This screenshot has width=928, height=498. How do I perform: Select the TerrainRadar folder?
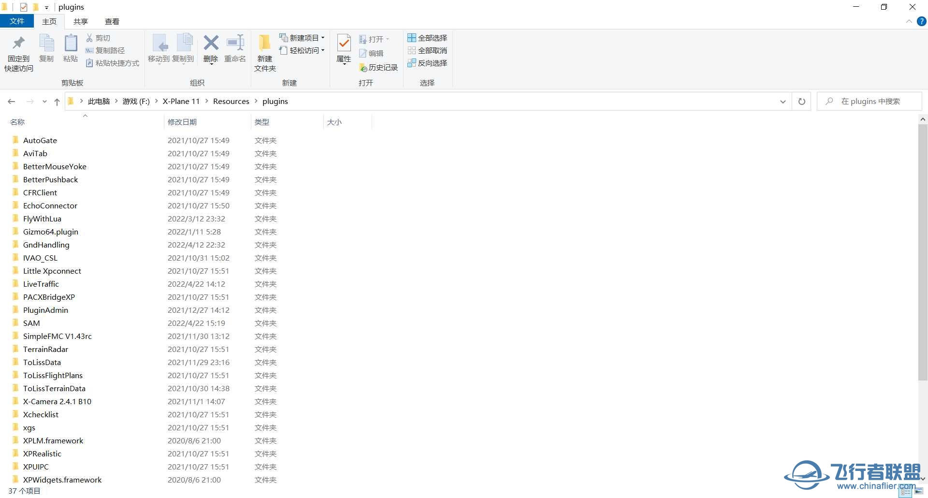coord(45,349)
